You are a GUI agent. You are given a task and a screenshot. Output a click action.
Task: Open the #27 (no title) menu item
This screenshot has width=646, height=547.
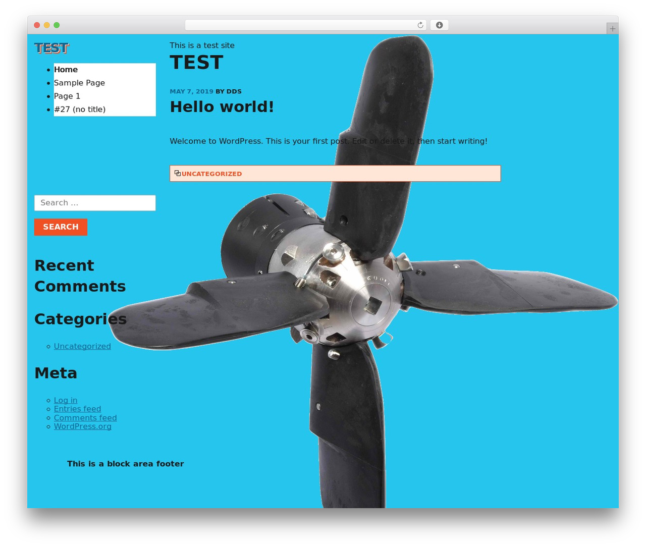pyautogui.click(x=80, y=109)
